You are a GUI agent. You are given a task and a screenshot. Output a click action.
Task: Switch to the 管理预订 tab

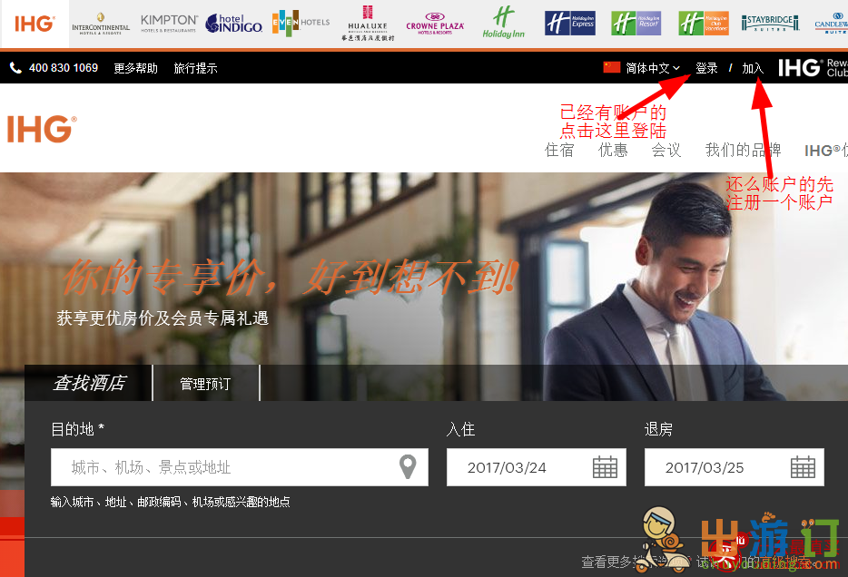pos(206,383)
